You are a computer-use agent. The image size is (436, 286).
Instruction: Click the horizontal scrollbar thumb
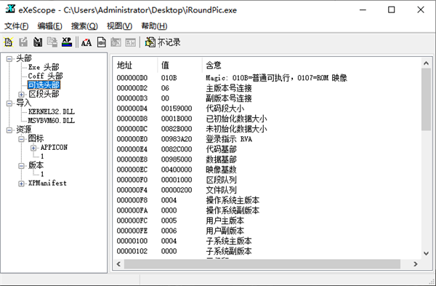click(262, 264)
